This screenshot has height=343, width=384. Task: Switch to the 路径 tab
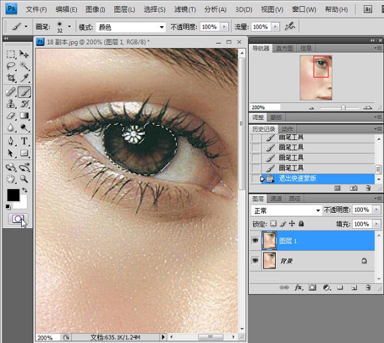click(294, 199)
